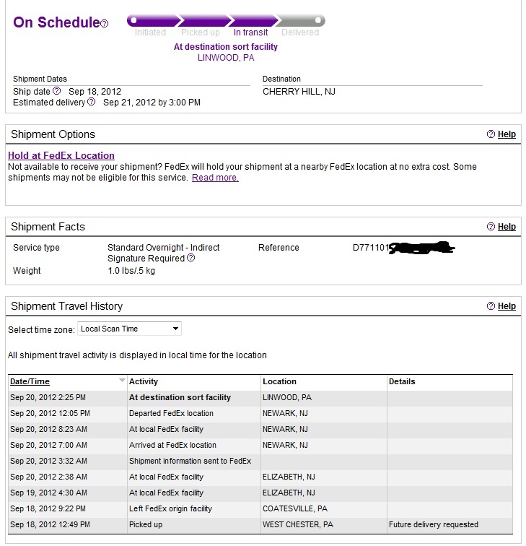This screenshot has height=546, width=526.
Task: Follow the Read more link
Action: pyautogui.click(x=215, y=178)
